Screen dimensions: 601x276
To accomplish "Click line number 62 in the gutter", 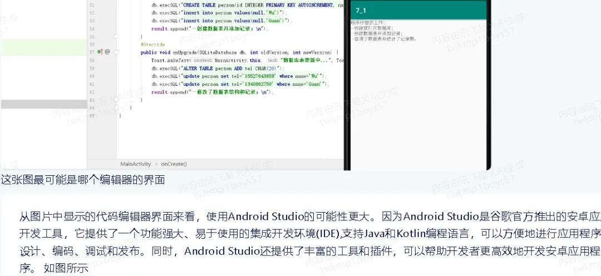I will (92, 92).
